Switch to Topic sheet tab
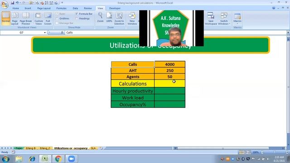 [x=19, y=148]
